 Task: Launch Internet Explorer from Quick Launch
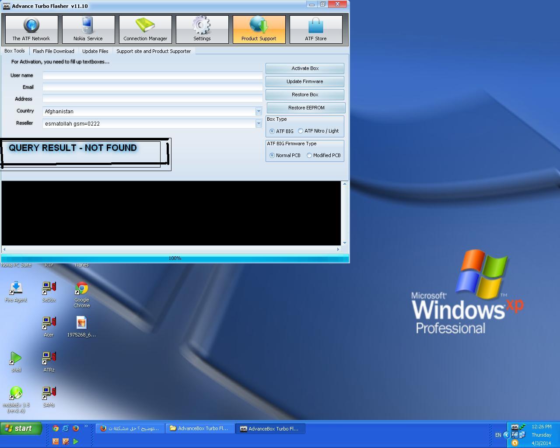coord(66,428)
